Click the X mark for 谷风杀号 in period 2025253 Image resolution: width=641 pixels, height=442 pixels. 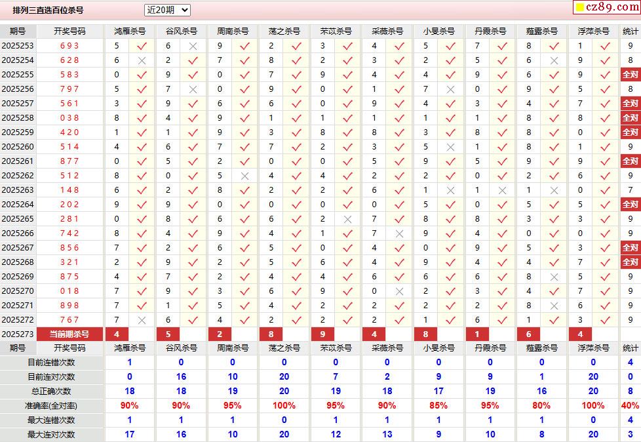193,46
